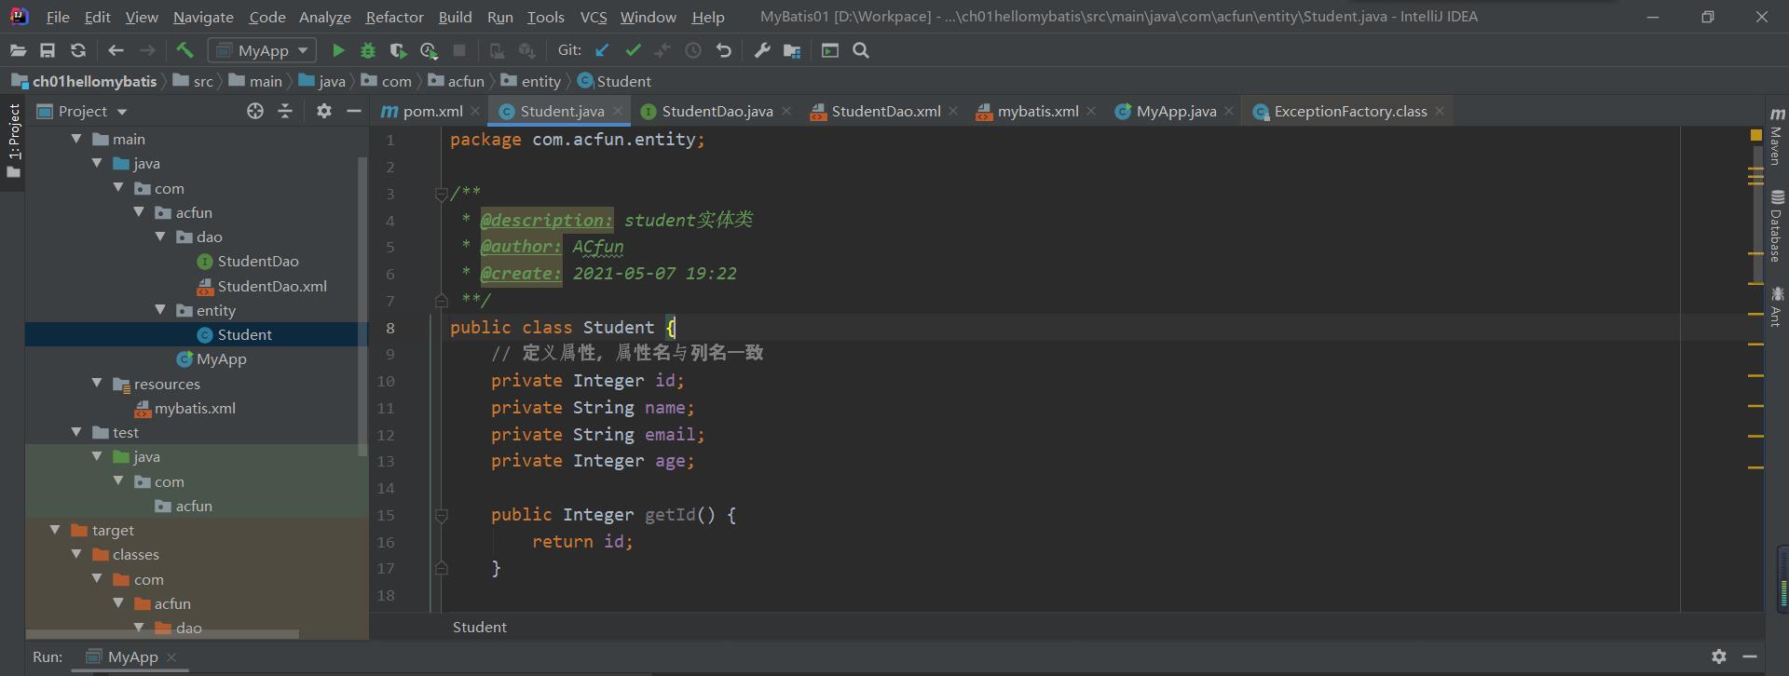Open the MyApp run configuration dropdown
Screen dimensions: 1789x676
coord(262,50)
